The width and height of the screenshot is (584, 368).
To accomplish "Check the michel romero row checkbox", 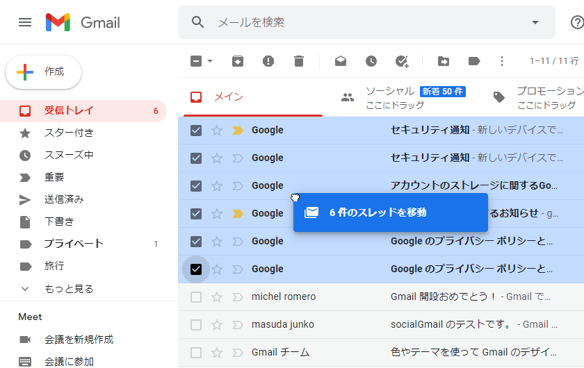I will tap(196, 297).
